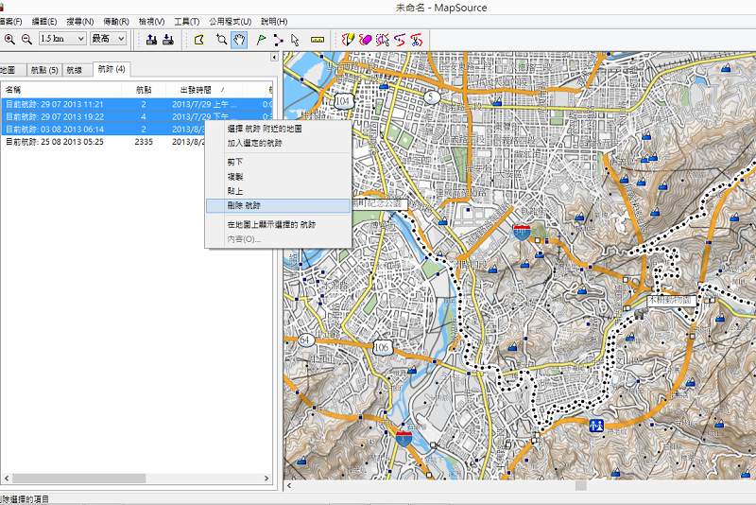Switch to the 航點 (5) tab
756x505 pixels.
pyautogui.click(x=43, y=70)
